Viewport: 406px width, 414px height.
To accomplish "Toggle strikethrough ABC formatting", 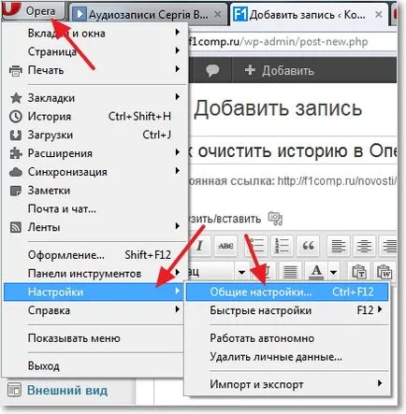I will (x=225, y=246).
